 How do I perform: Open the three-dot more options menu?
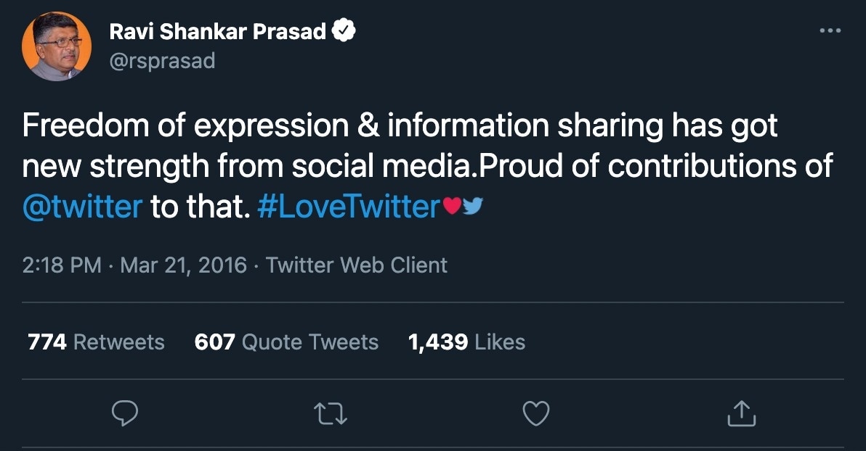(830, 31)
